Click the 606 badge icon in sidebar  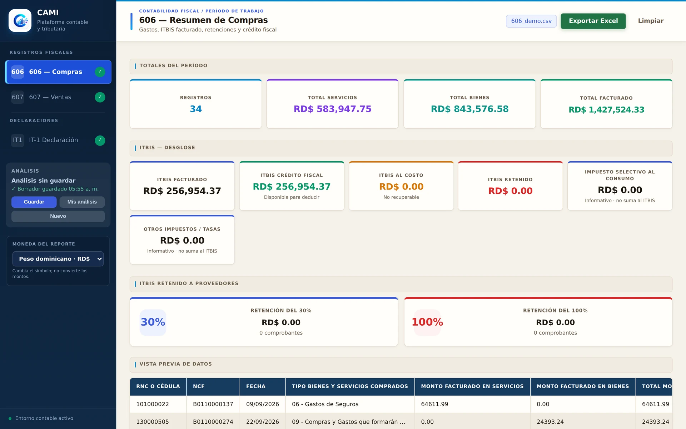coord(18,72)
